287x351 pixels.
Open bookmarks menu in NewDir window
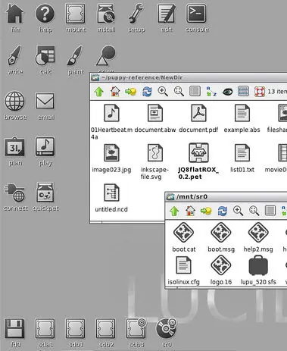(131, 92)
